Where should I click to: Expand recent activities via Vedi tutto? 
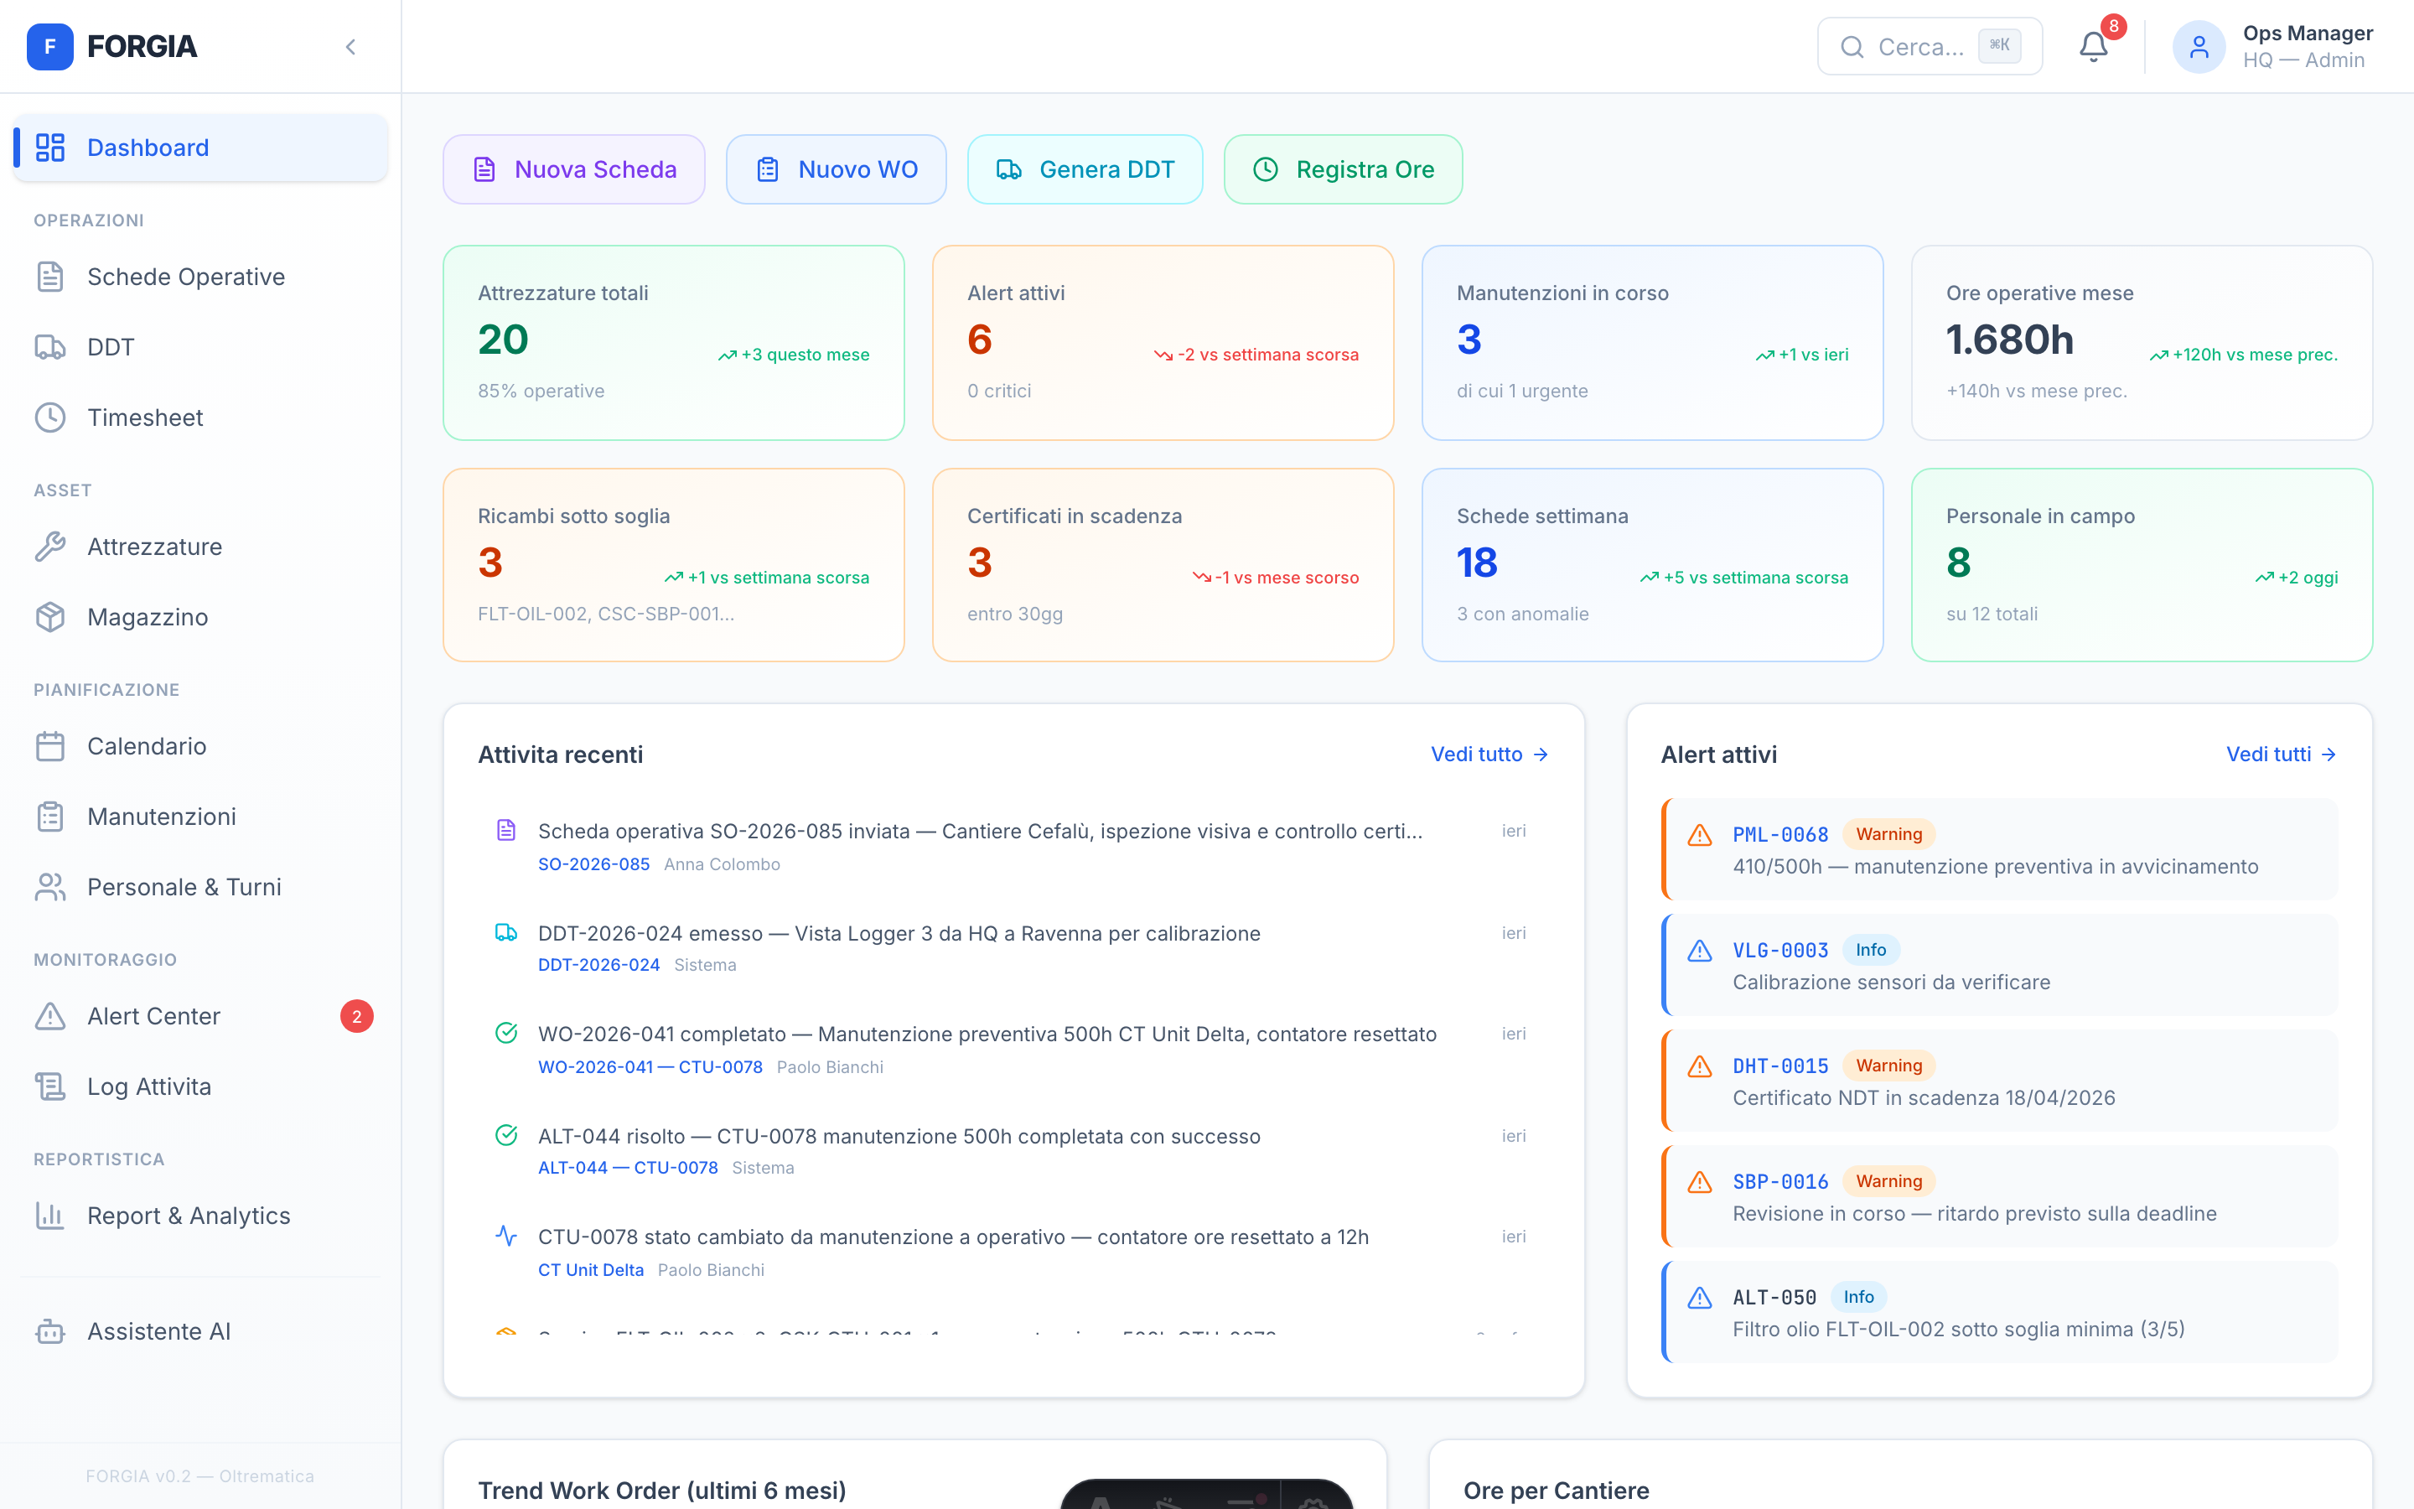(1489, 754)
